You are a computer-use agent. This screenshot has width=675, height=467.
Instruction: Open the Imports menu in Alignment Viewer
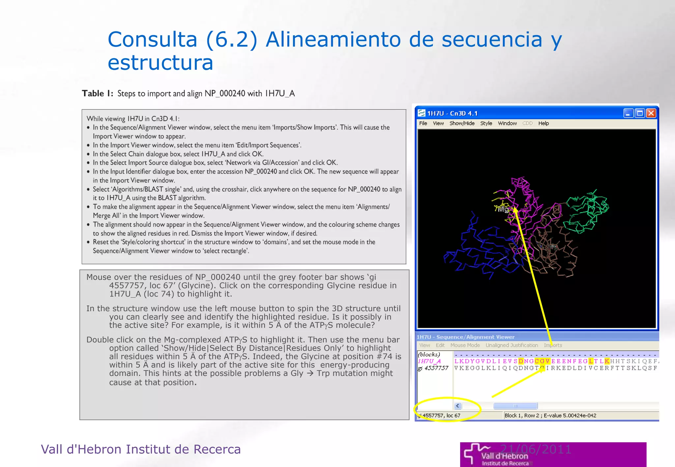point(553,345)
